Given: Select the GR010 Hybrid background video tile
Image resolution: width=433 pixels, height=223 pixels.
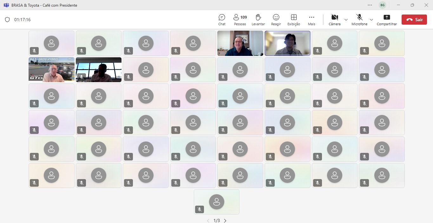Looking at the screenshot, I should tap(51, 69).
